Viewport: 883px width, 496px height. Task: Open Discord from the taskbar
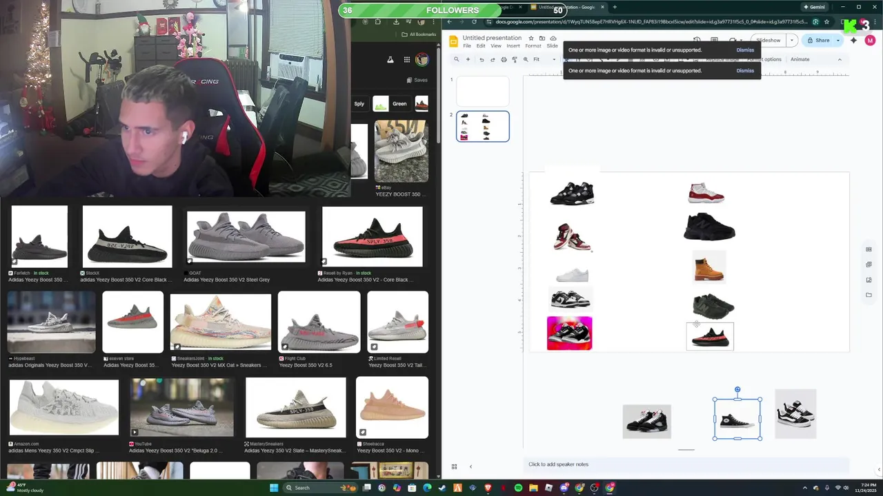565,488
